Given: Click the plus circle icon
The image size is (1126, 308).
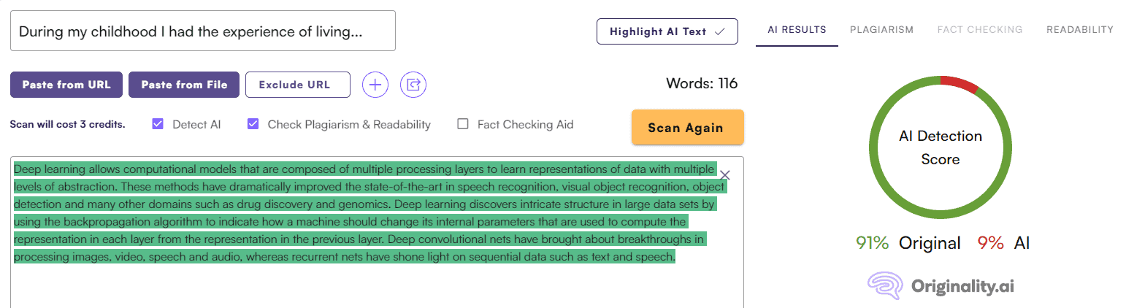Looking at the screenshot, I should (x=375, y=85).
